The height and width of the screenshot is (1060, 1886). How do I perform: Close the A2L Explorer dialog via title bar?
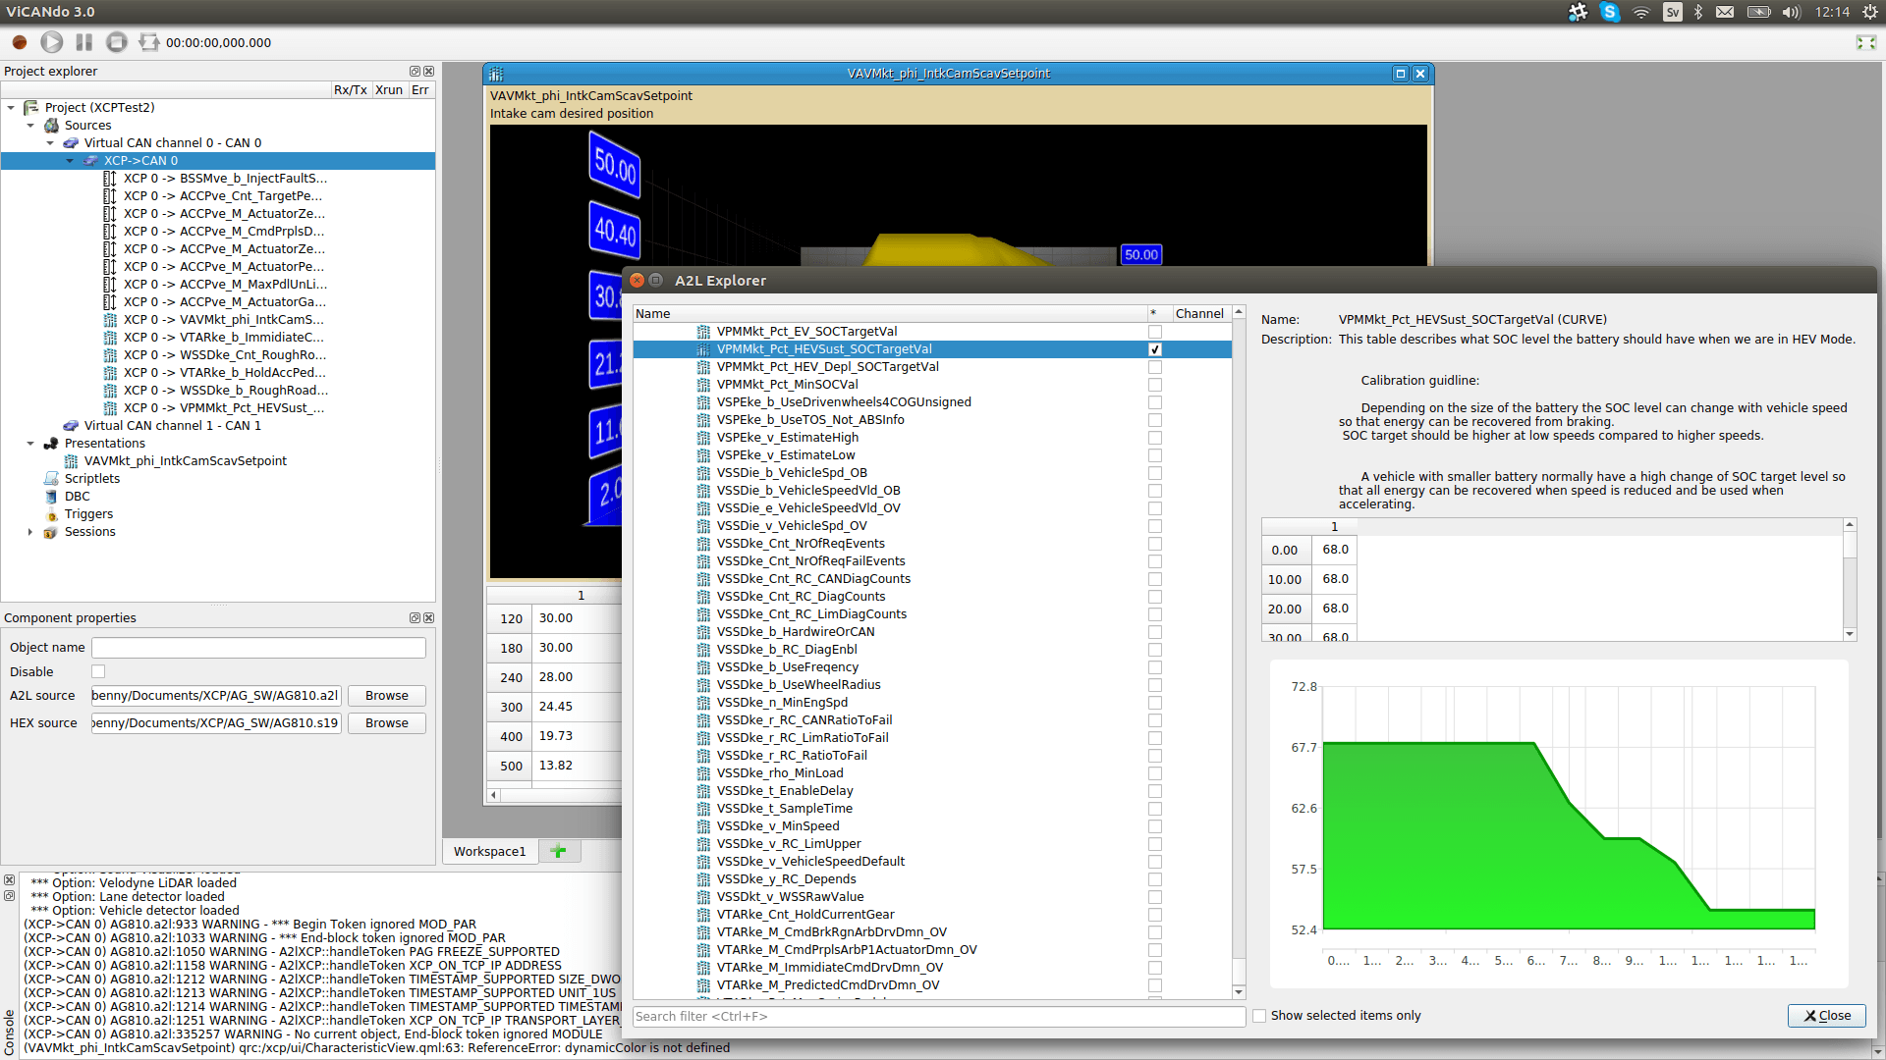[637, 280]
